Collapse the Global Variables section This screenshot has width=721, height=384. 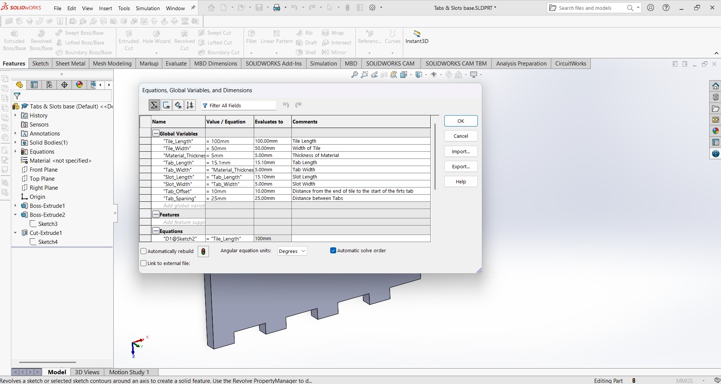pyautogui.click(x=155, y=133)
